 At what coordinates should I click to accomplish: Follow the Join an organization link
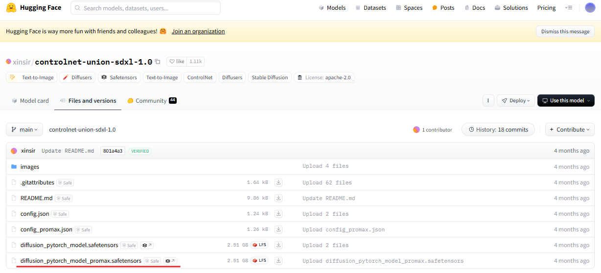click(198, 31)
